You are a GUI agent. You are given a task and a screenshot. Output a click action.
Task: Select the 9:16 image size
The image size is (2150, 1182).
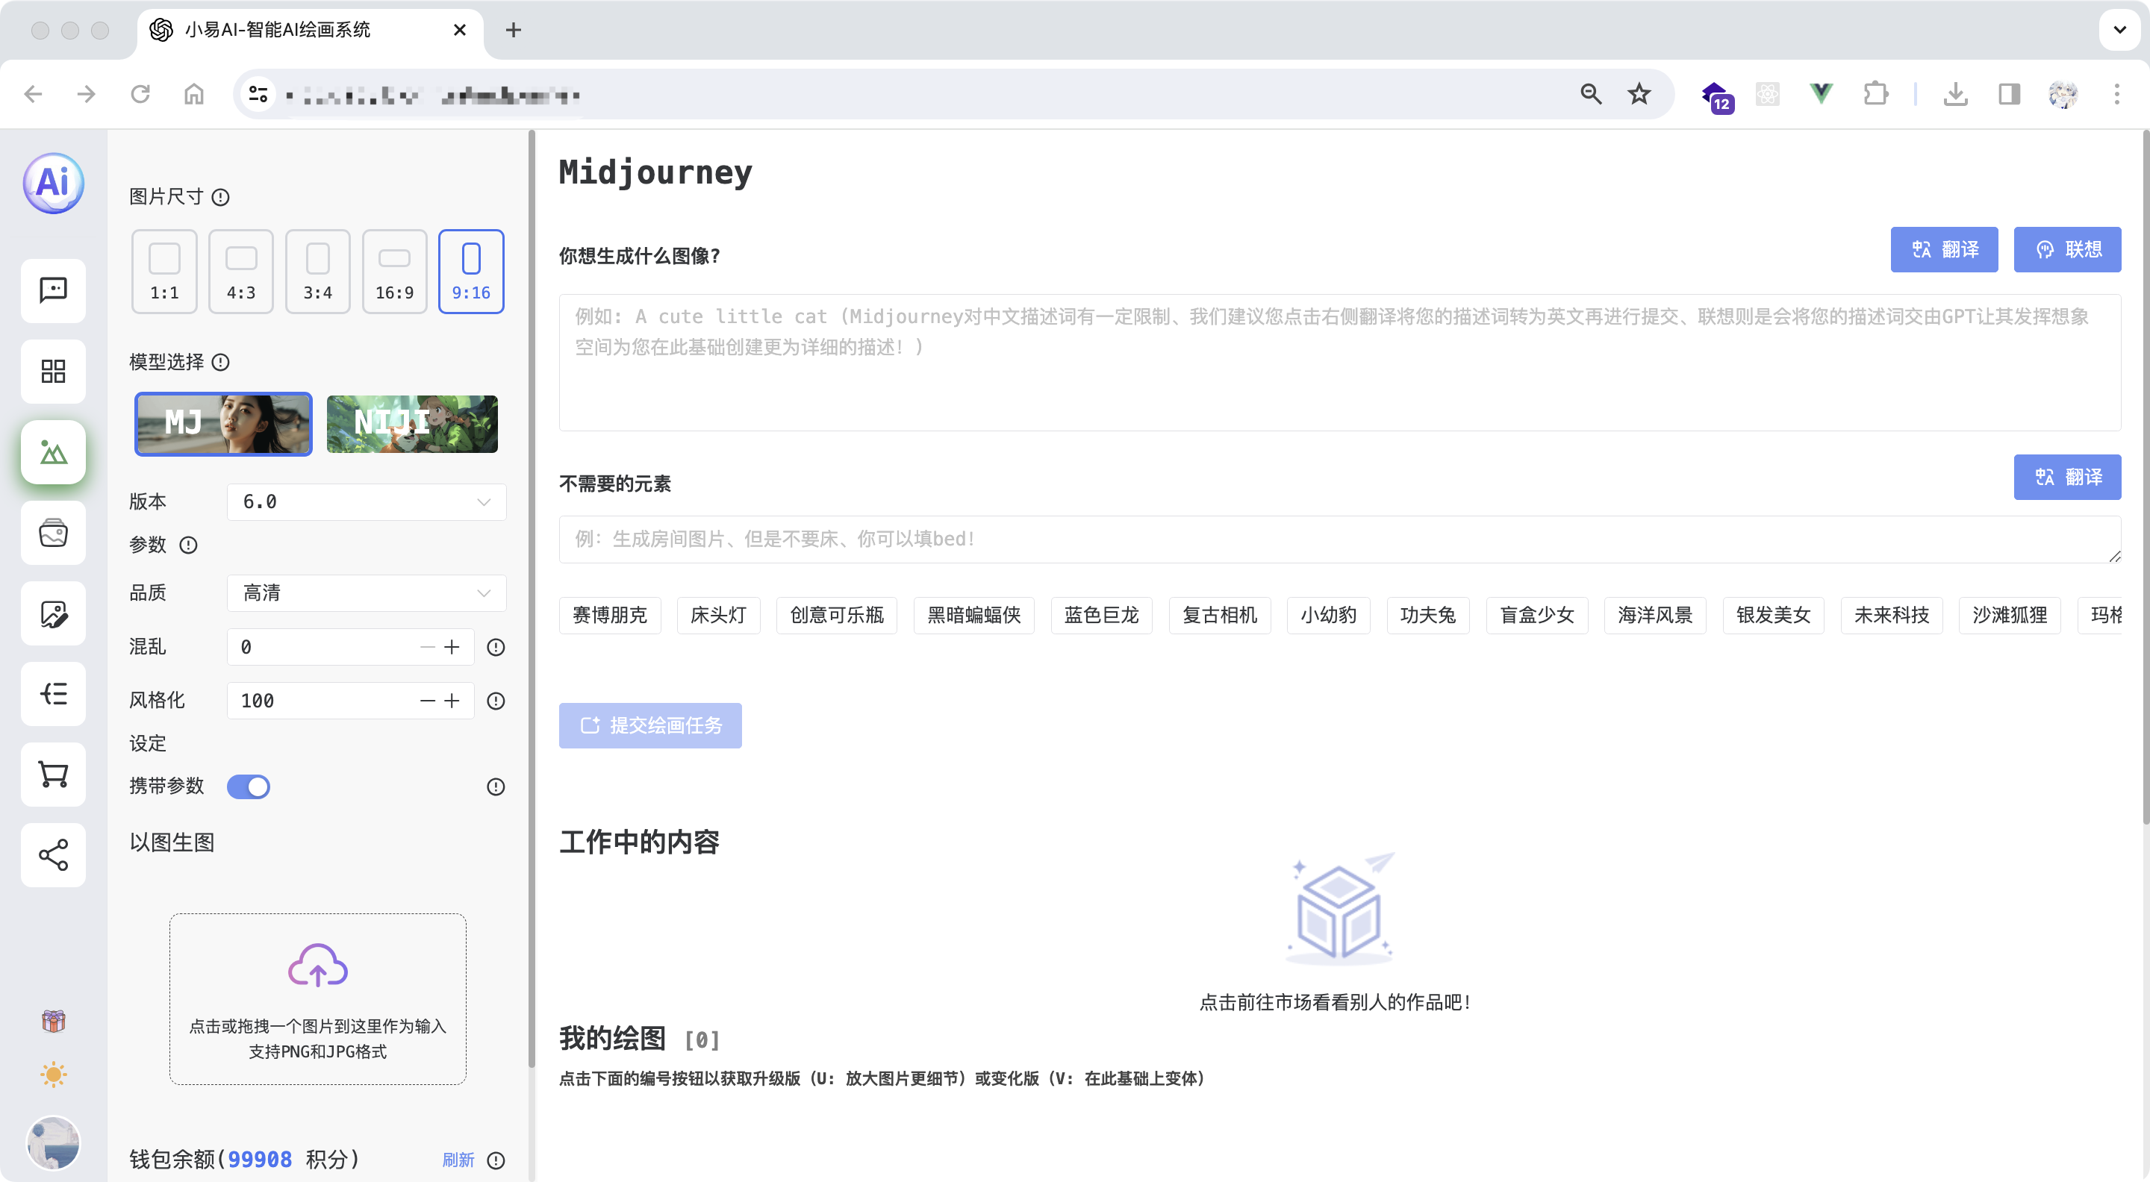(x=472, y=272)
